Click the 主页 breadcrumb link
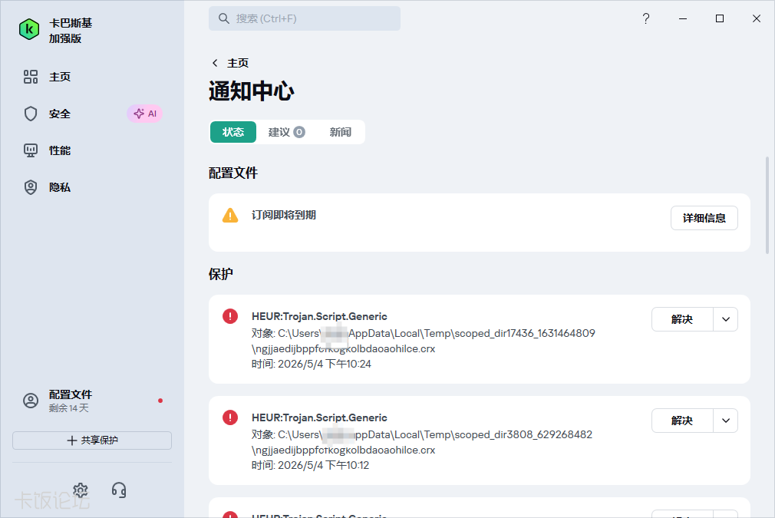Screen dimensions: 775x518 [238, 63]
